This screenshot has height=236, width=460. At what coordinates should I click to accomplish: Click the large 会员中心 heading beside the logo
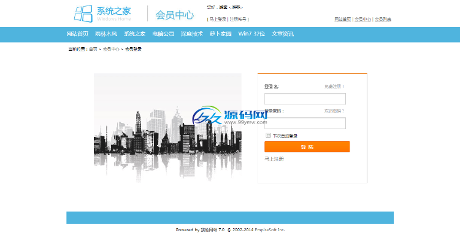click(175, 15)
